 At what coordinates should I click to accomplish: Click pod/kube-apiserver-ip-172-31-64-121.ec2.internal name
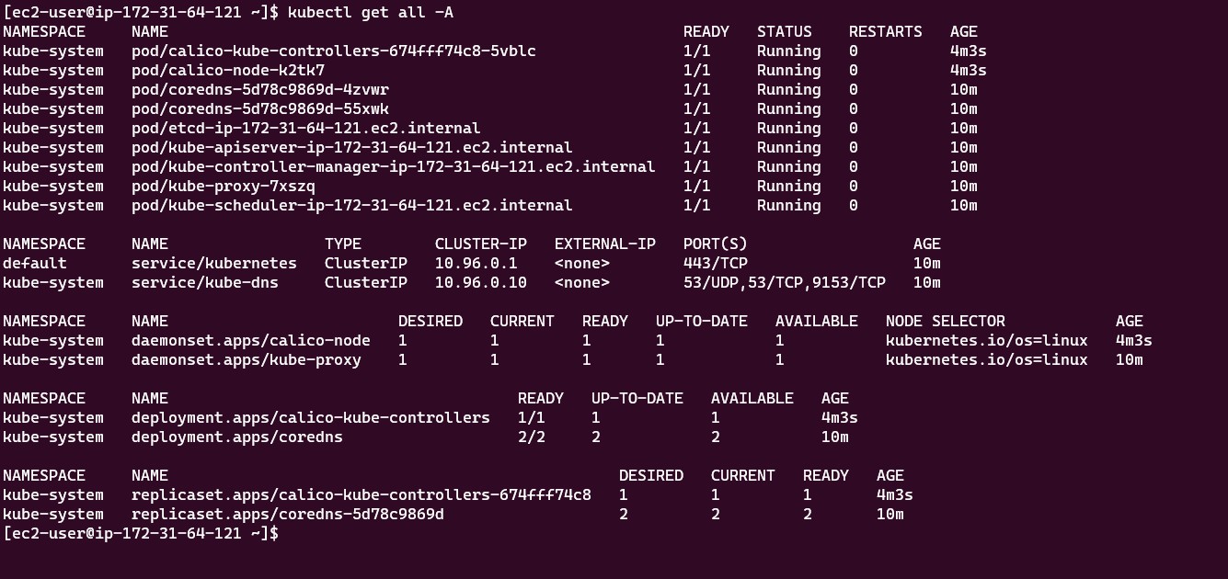pos(352,147)
